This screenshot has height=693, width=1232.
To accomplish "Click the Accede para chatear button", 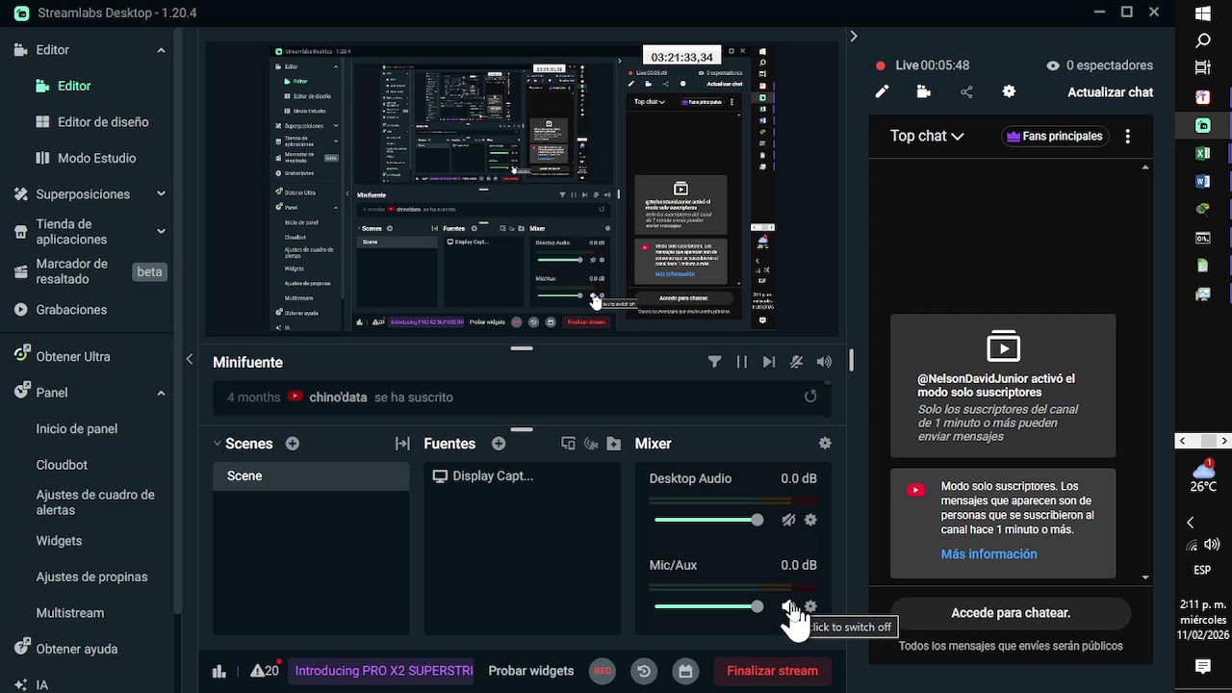I will tap(1011, 613).
